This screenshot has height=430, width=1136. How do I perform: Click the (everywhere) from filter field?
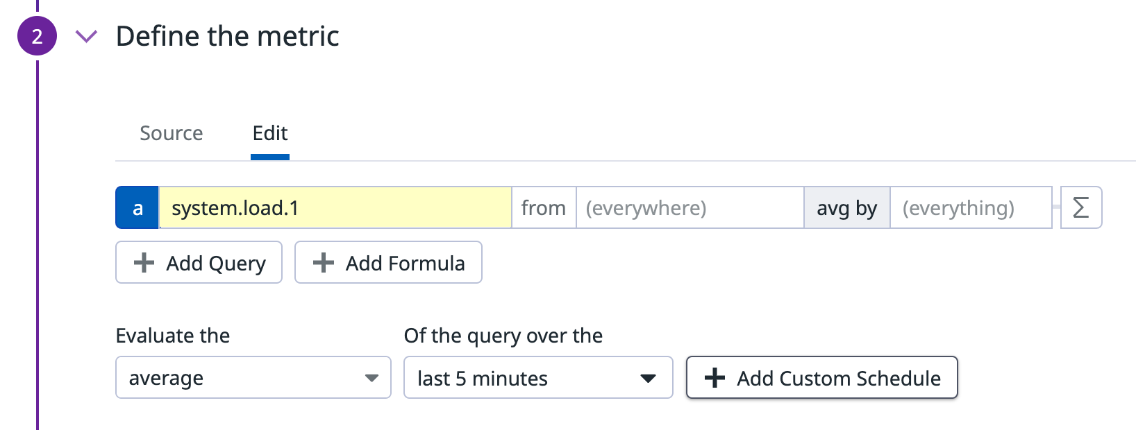pyautogui.click(x=689, y=207)
